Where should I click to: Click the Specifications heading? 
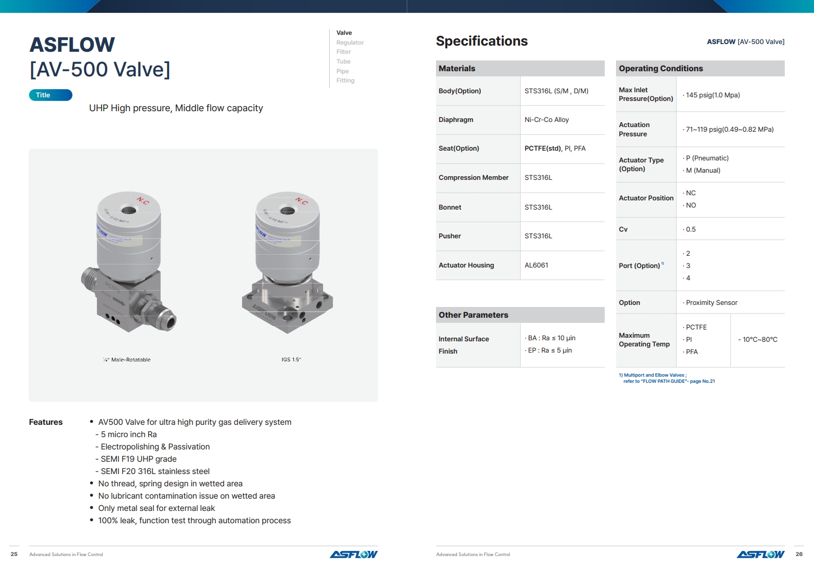click(481, 41)
